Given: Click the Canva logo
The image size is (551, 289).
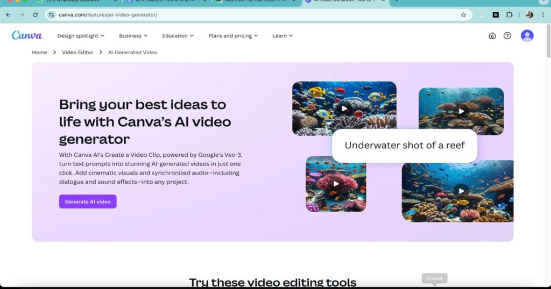Looking at the screenshot, I should pos(27,35).
